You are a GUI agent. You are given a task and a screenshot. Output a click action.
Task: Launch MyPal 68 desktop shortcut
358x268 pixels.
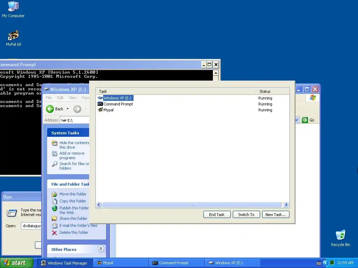pos(14,38)
